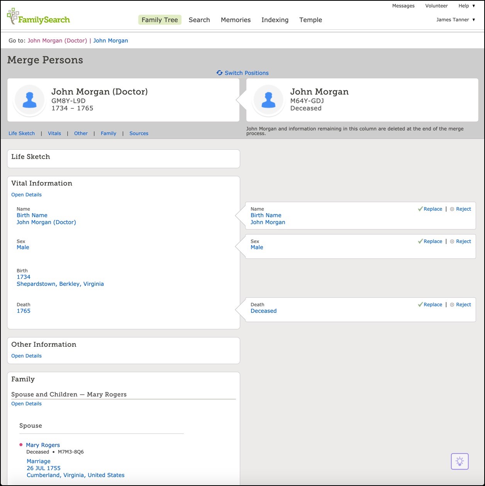The width and height of the screenshot is (485, 486).
Task: Go to John Morgan (Doctor) breadcrumb link
Action: [x=57, y=40]
